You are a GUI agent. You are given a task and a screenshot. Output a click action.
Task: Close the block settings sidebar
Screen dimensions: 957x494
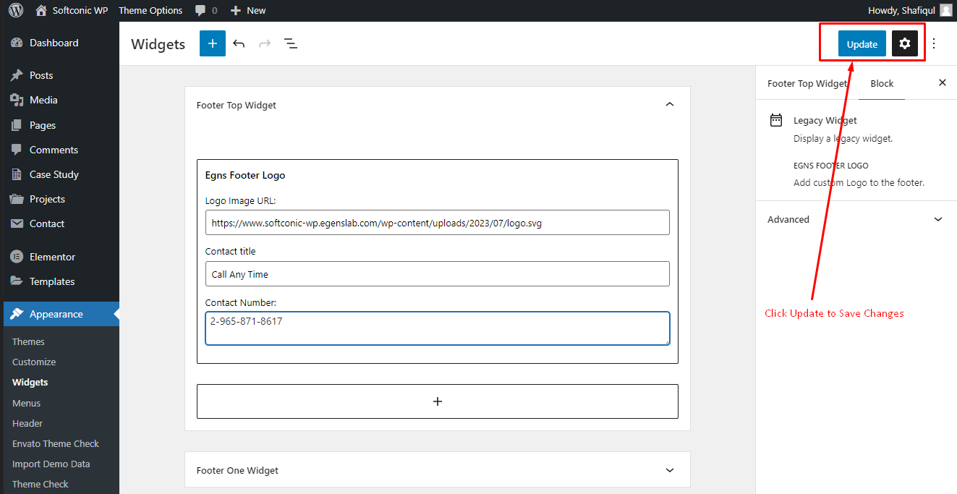[x=943, y=82]
